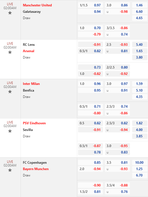Viewport: 148px width, 197px height.
Task: Choose Bayern Munchen 1.5/2 handicap odds 0.81
Action: coord(91,192)
